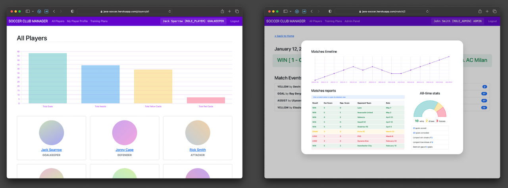Click Manchester City match row
508x188 pixels.
point(358,146)
